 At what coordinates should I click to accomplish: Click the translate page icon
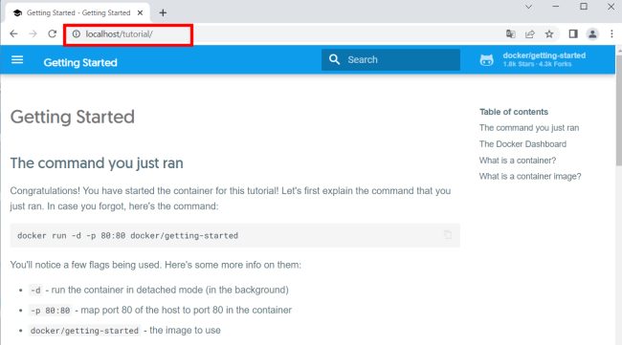[511, 34]
